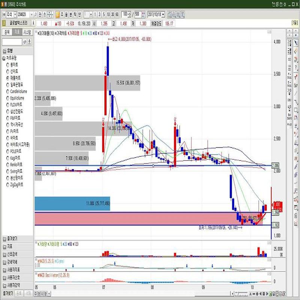This screenshot has height=300, width=300.
Task: Click the second icon after the date field
Action: click(x=174, y=14)
